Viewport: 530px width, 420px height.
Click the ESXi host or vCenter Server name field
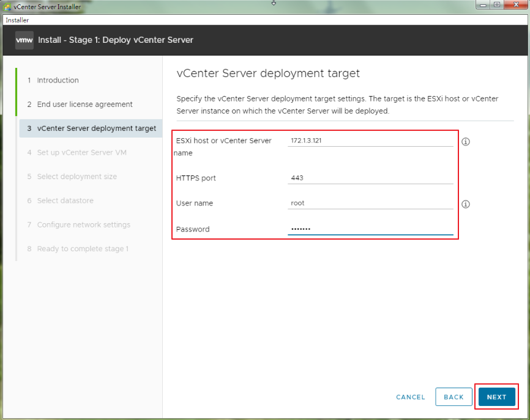point(370,141)
